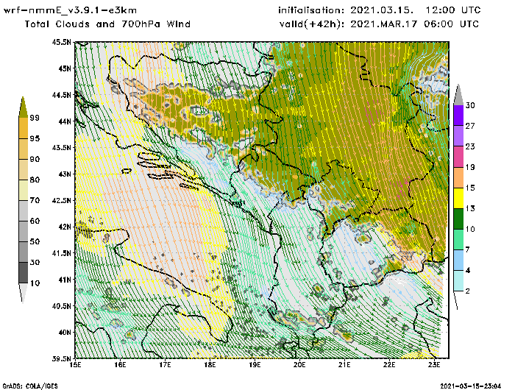Select swatch between 90 and 95 in cloud legend

pos(24,149)
